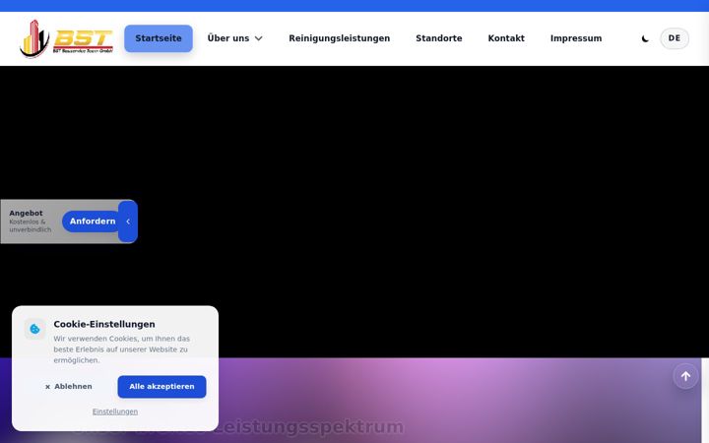Go to the Startseite page
Viewport: 709px width, 443px height.
pyautogui.click(x=159, y=38)
